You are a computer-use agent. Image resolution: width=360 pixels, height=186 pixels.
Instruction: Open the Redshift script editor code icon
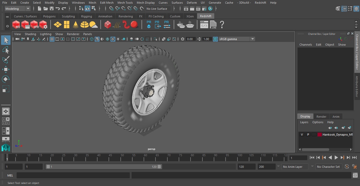pos(204,25)
